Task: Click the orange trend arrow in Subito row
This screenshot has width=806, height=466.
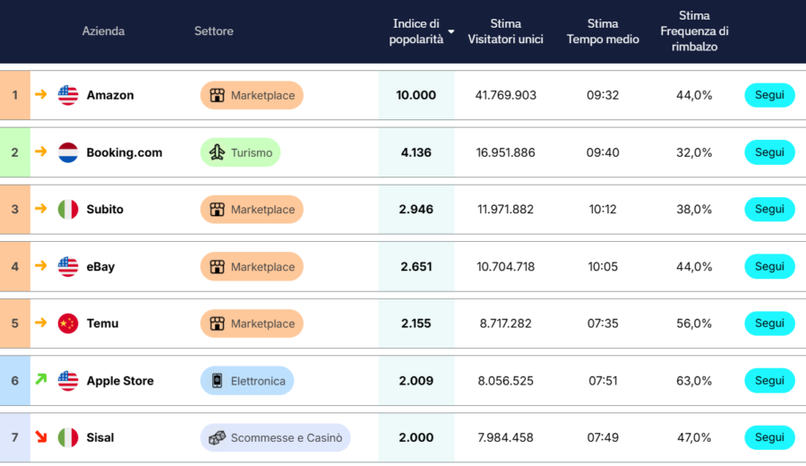Action: (41, 208)
